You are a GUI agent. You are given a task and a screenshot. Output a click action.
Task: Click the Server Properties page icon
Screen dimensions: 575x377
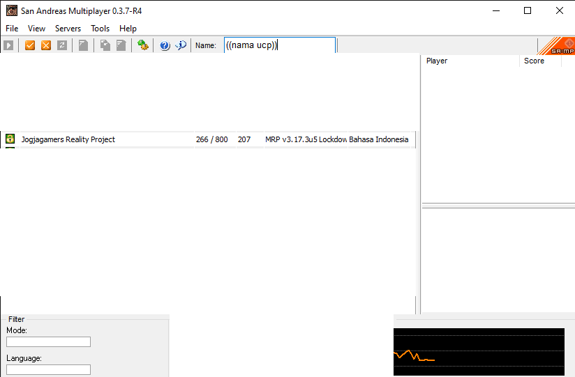pyautogui.click(x=84, y=45)
